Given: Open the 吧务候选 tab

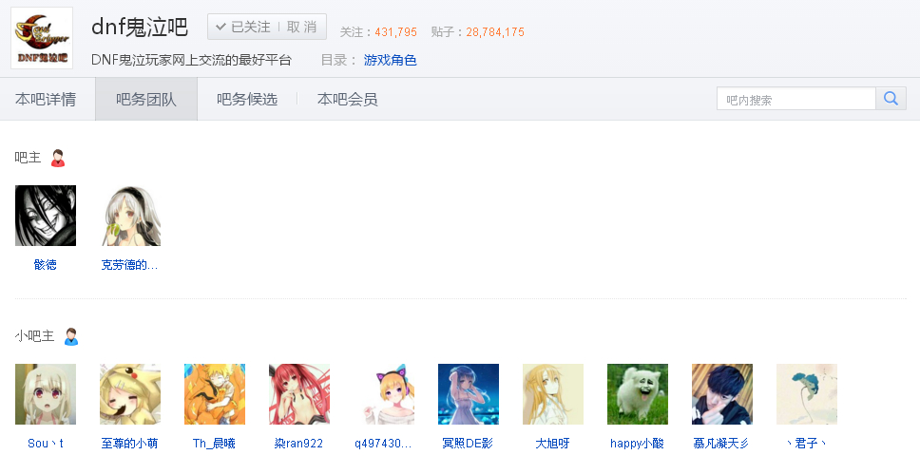Looking at the screenshot, I should pos(247,99).
